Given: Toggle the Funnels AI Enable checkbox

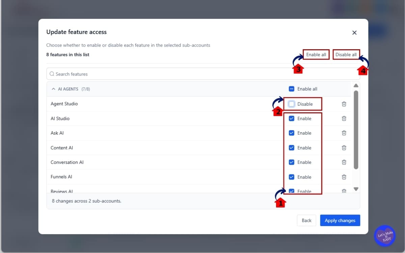Looking at the screenshot, I should tap(292, 177).
